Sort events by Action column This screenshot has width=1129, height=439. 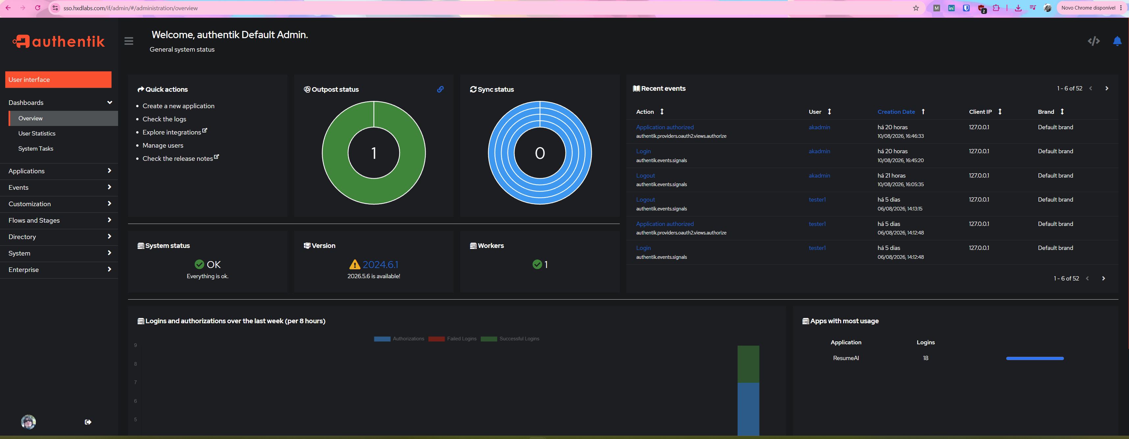[x=649, y=112]
